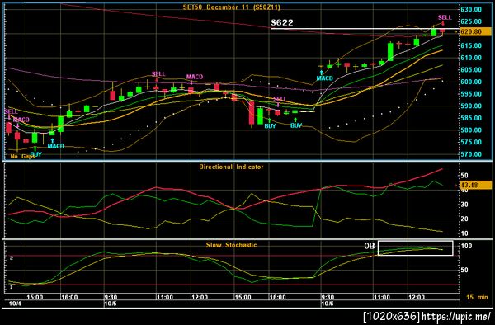This screenshot has width=495, height=325.
Task: Click the 595.00 price axis label
Action: pyautogui.click(x=471, y=94)
